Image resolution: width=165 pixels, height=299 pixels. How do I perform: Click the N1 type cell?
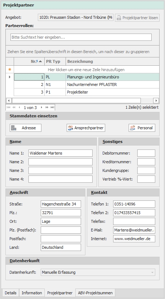click(55, 84)
